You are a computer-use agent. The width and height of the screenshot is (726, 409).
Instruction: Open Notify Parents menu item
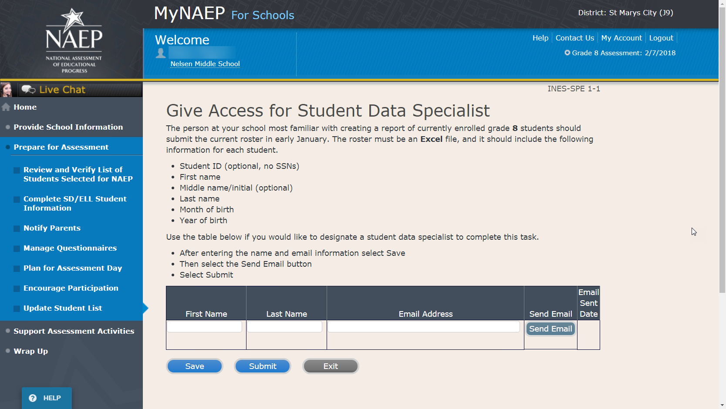(52, 228)
